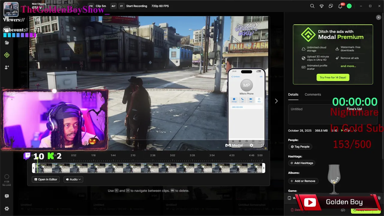
Task: Click 'Upload 30 minute clips in Ultra HD' text
Action: coord(318,58)
